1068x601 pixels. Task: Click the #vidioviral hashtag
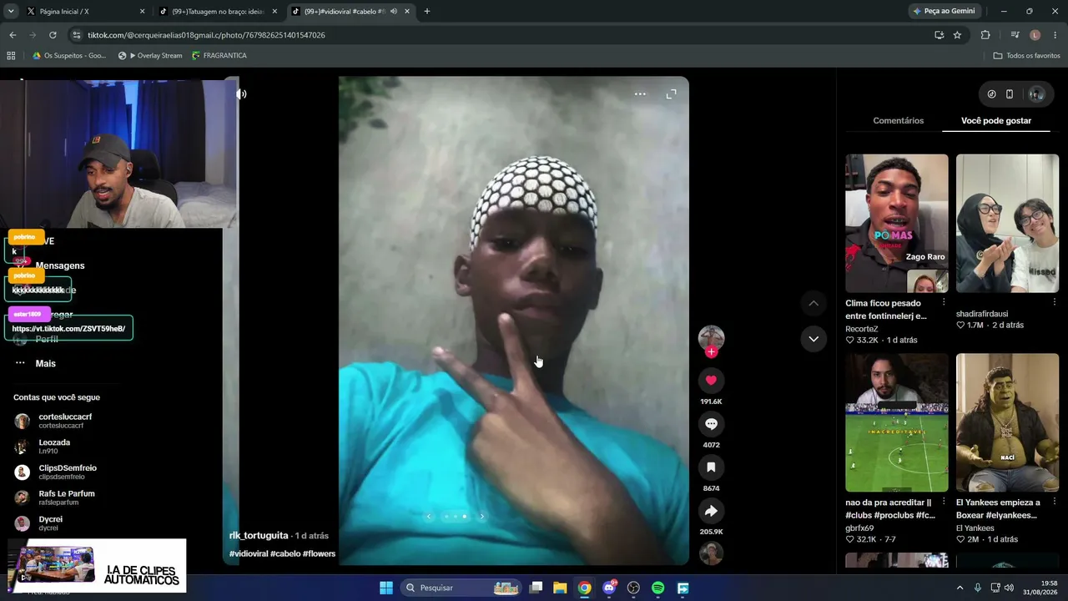(248, 554)
